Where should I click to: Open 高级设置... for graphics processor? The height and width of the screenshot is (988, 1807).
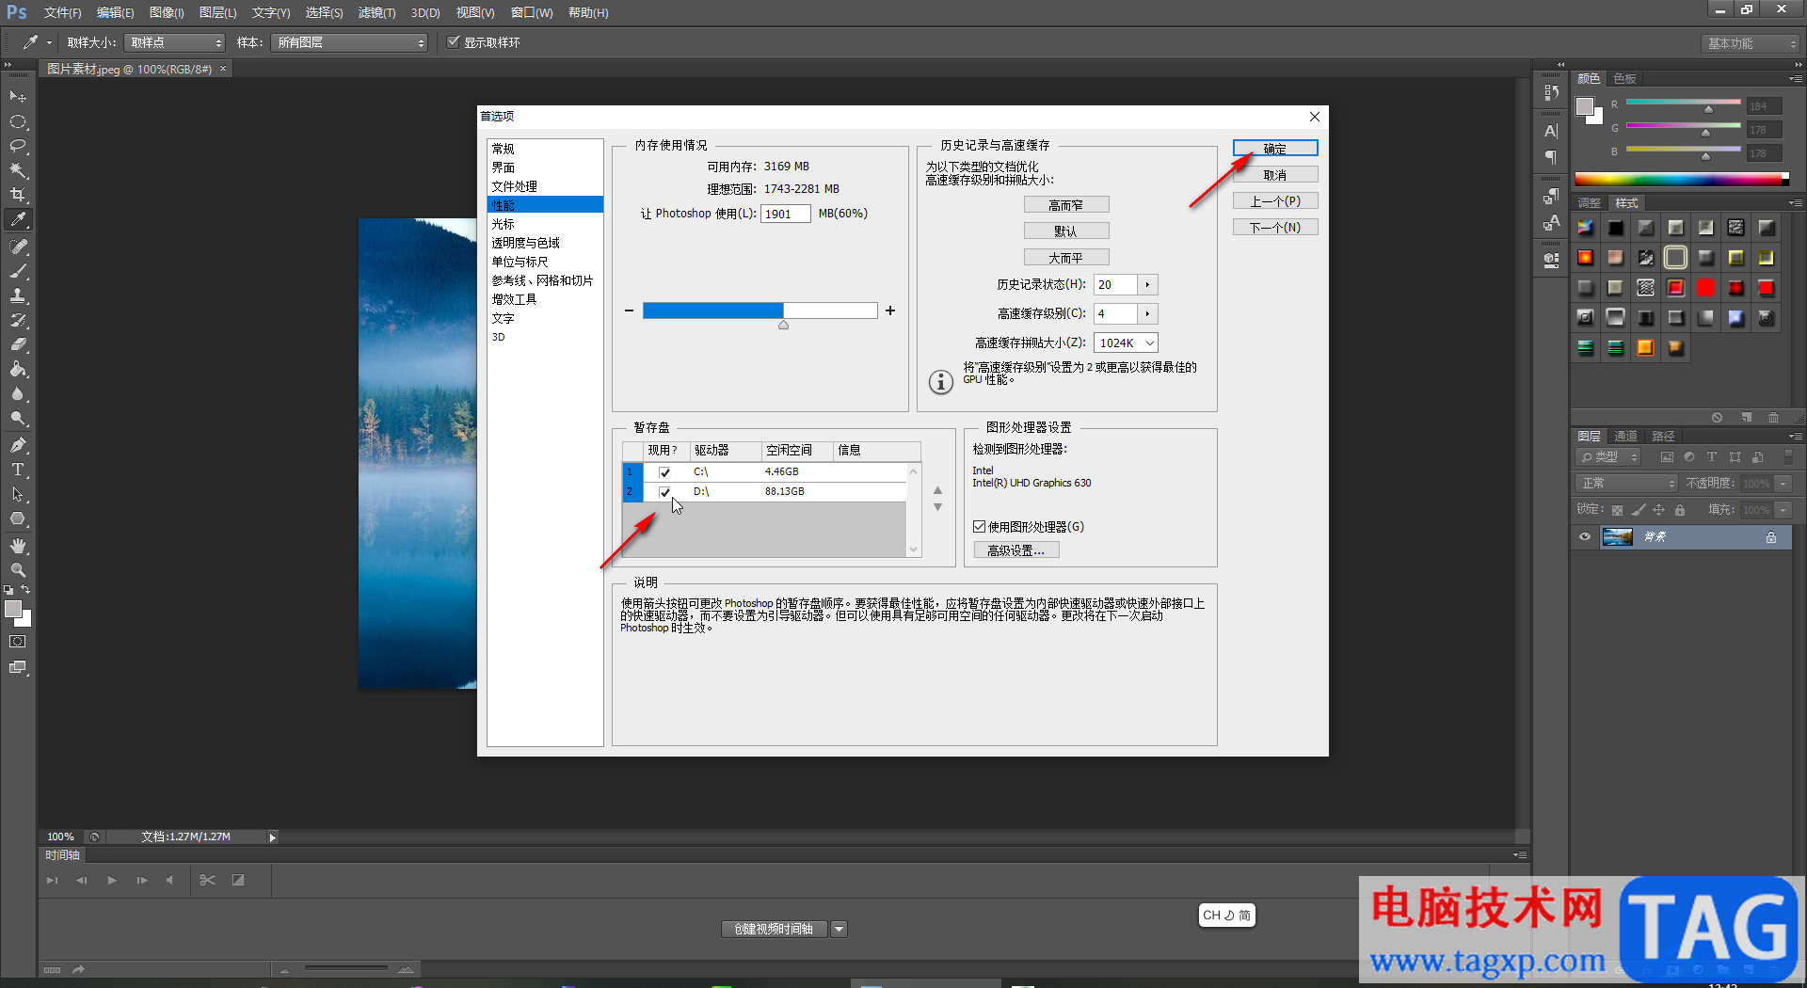point(1016,550)
